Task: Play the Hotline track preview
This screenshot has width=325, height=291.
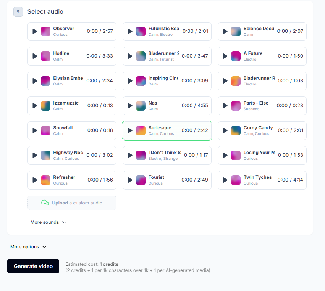Action: pyautogui.click(x=35, y=56)
